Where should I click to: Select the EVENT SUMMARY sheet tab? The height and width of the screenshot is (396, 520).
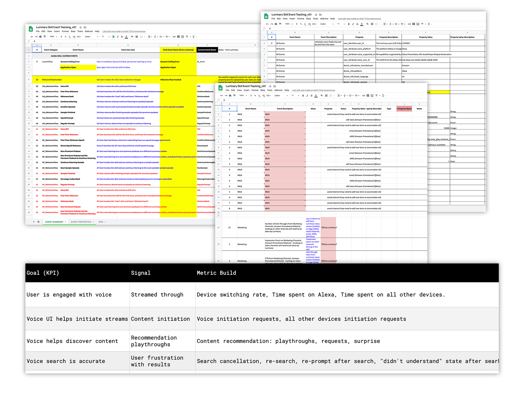[x=56, y=222]
